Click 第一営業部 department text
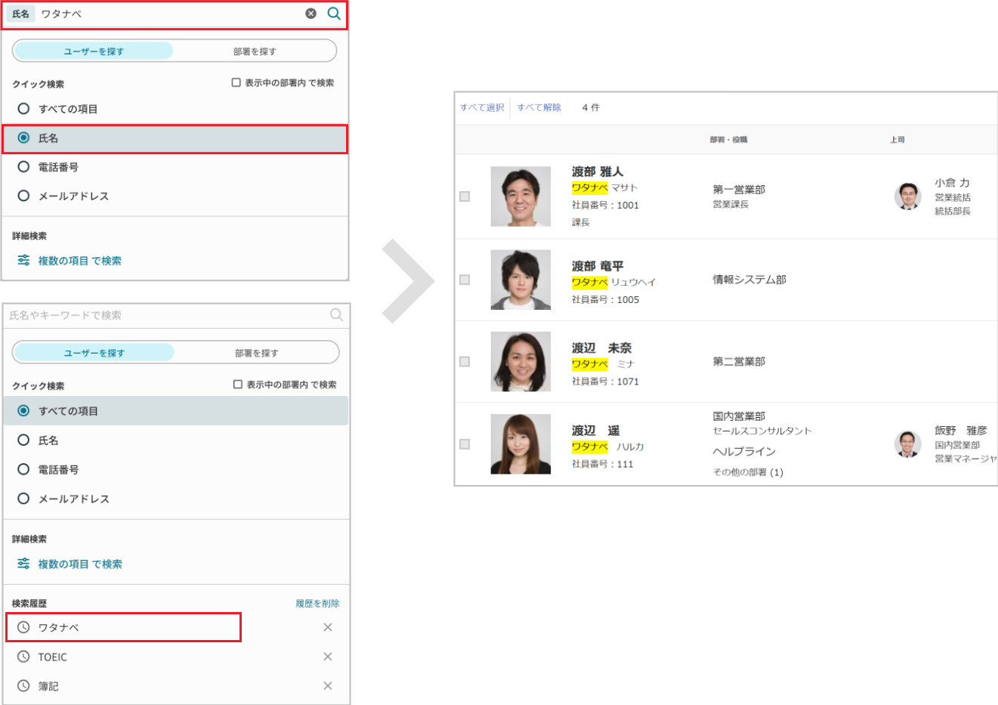 coord(739,189)
